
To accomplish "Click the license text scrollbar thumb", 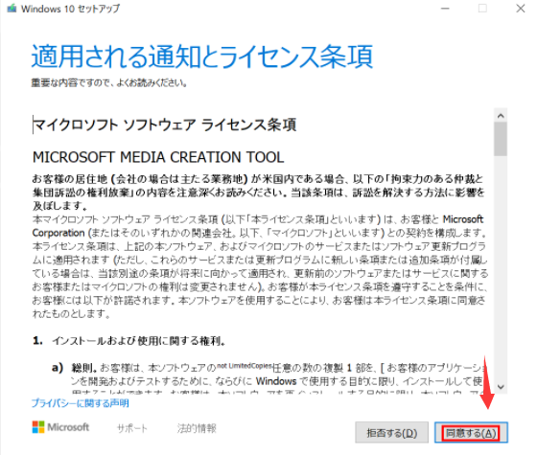I will 501,139.
